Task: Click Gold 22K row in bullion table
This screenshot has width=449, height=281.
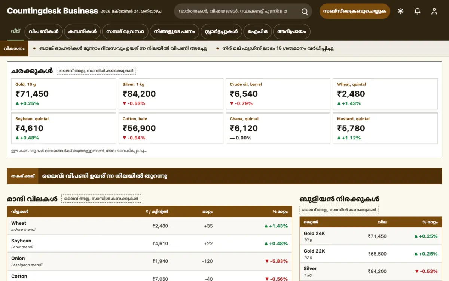Action: pyautogui.click(x=371, y=254)
